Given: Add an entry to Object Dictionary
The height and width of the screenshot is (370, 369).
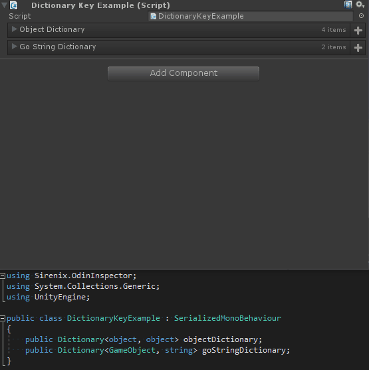Looking at the screenshot, I should 358,30.
